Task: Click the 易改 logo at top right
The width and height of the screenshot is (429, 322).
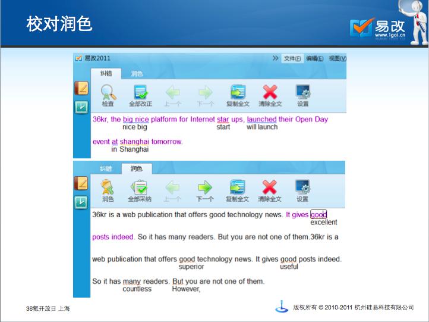Action: [x=378, y=28]
